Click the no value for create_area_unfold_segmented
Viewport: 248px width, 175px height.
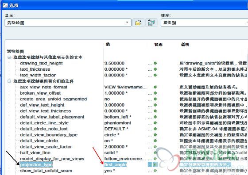click(x=107, y=99)
